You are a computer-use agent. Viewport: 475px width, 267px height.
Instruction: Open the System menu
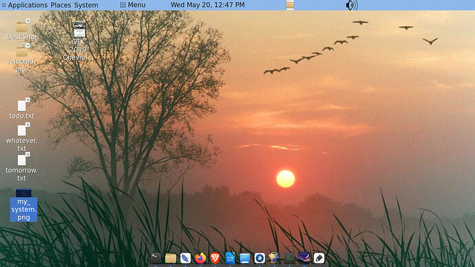86,5
